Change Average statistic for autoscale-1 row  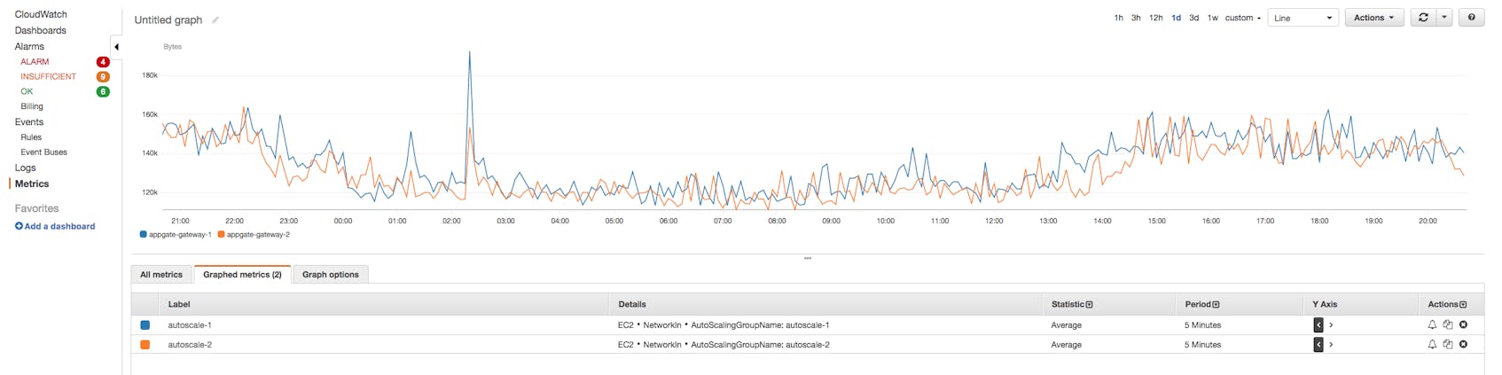click(1066, 325)
